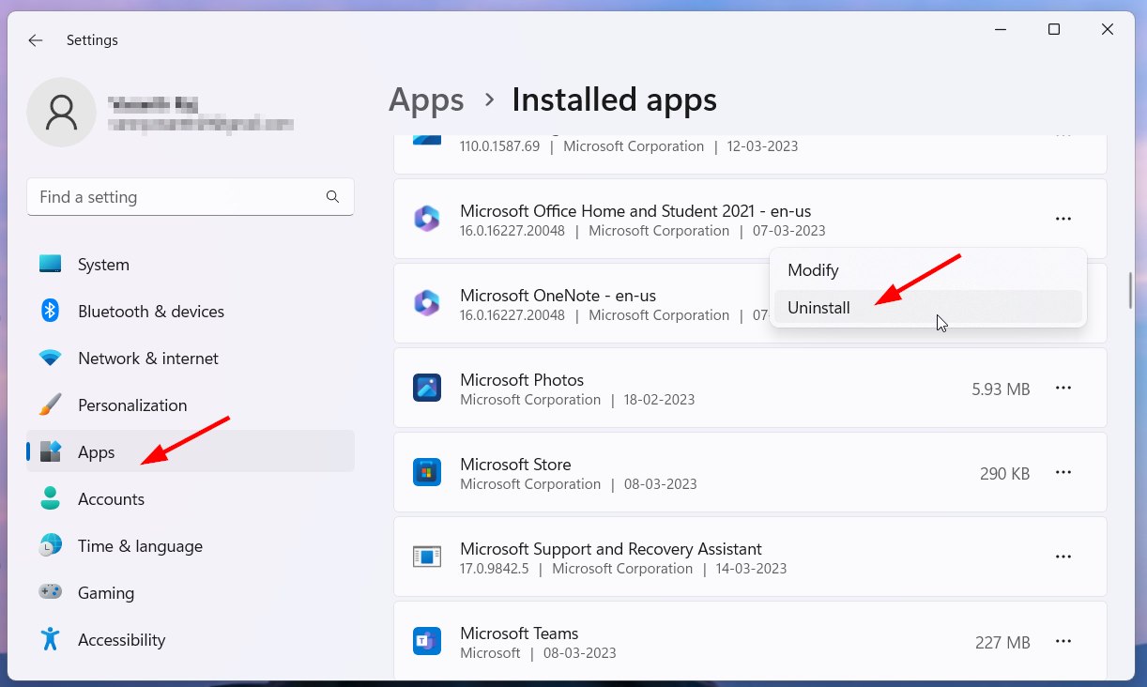The image size is (1147, 687).
Task: Click the 227 MB size value
Action: click(1002, 643)
